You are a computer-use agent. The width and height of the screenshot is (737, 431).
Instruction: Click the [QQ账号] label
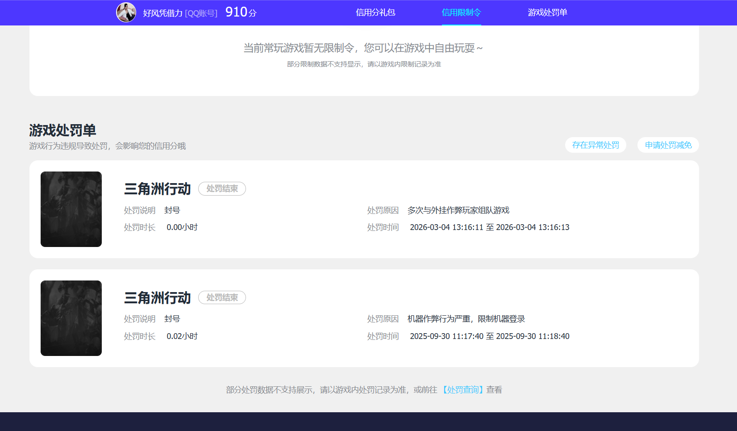click(x=201, y=13)
